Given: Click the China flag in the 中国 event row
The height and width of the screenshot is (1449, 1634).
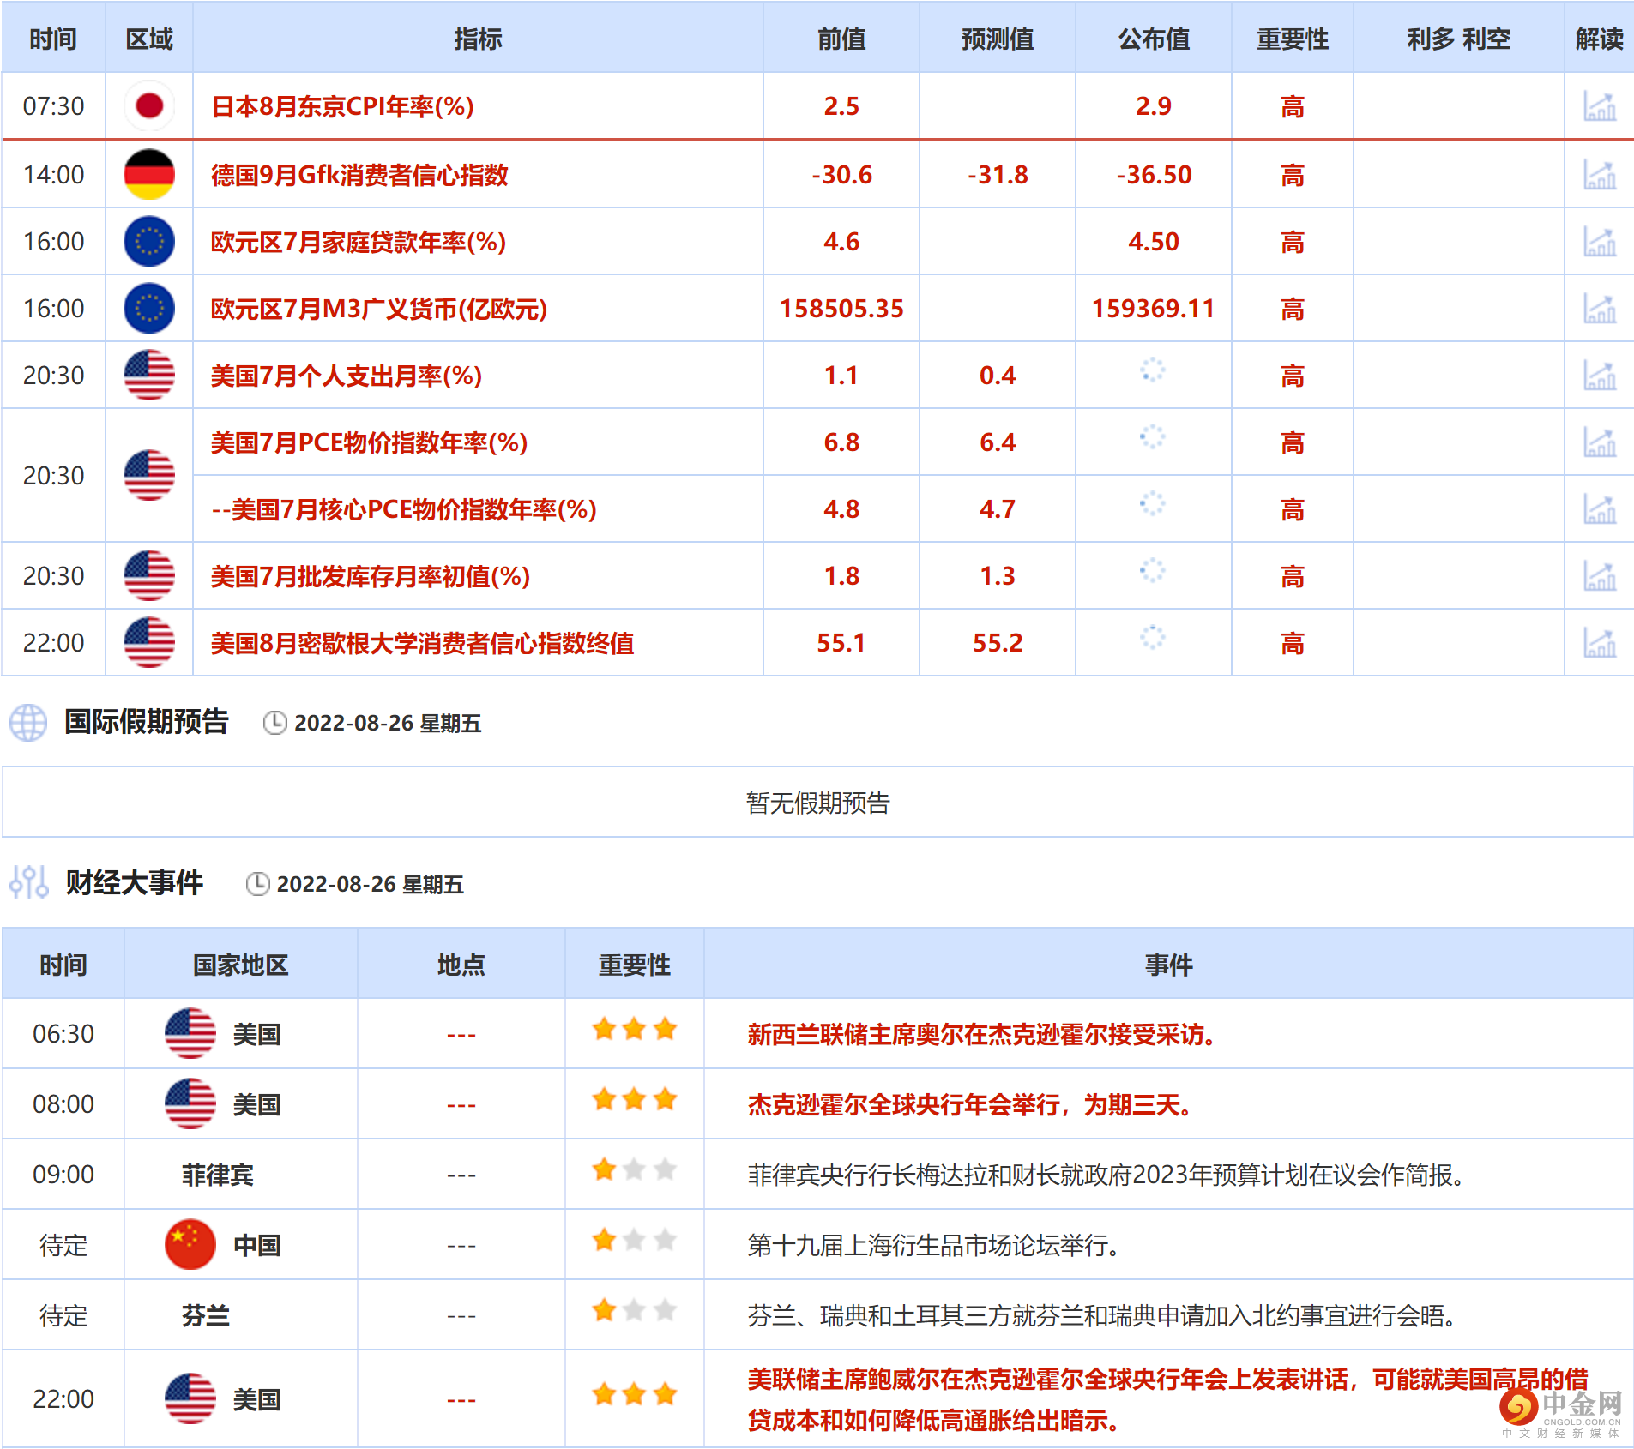Looking at the screenshot, I should (x=190, y=1245).
